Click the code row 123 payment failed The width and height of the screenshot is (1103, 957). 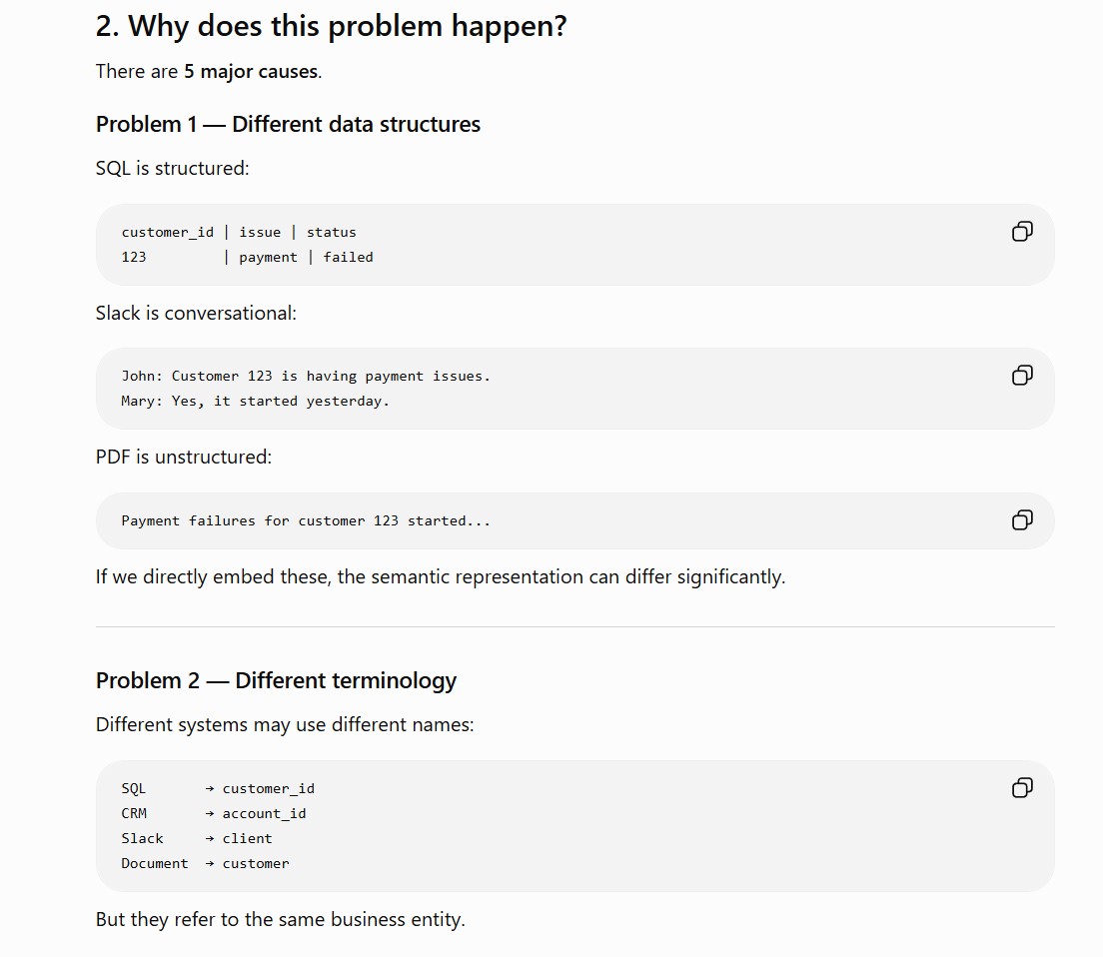(x=247, y=258)
